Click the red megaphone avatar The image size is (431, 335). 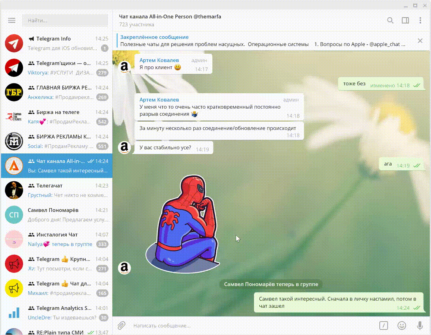pos(14,263)
